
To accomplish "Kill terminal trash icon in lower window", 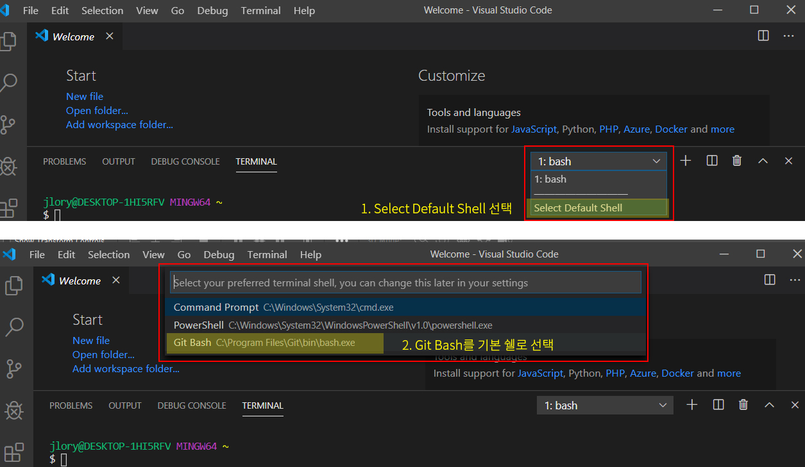I will [743, 405].
